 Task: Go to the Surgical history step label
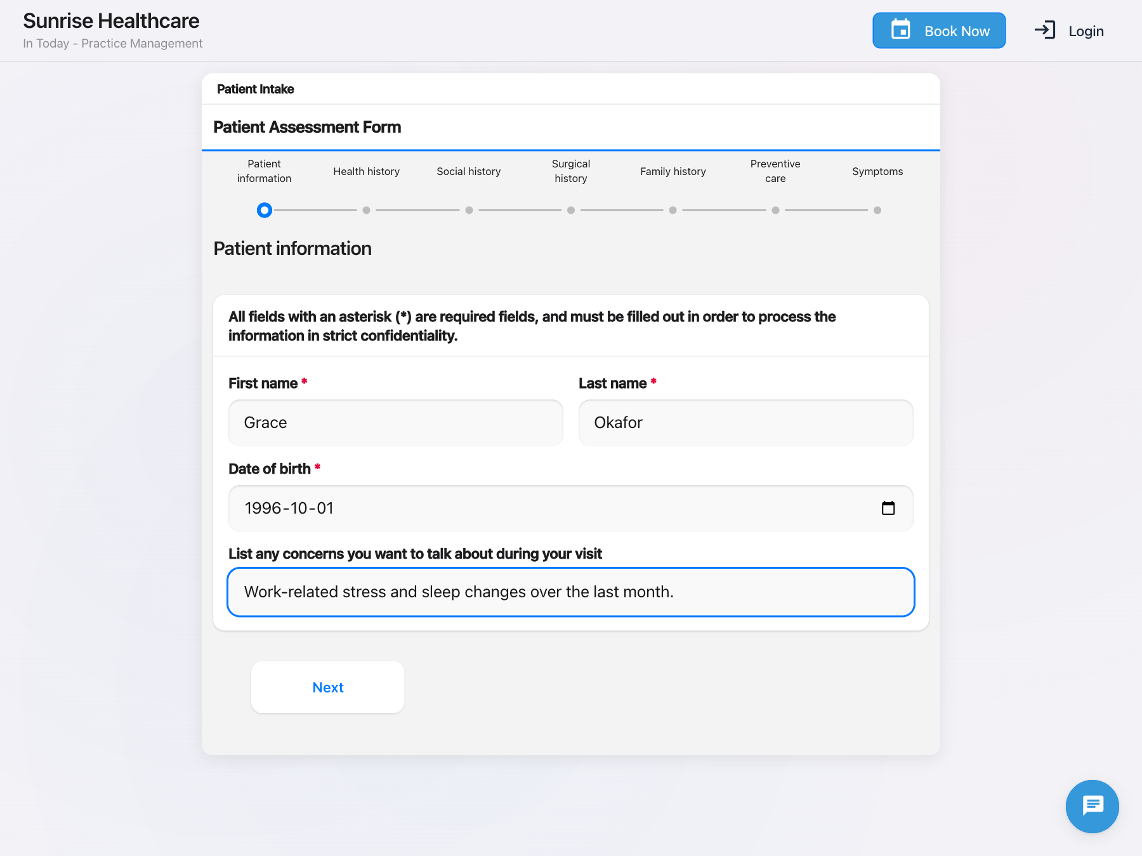coord(571,171)
